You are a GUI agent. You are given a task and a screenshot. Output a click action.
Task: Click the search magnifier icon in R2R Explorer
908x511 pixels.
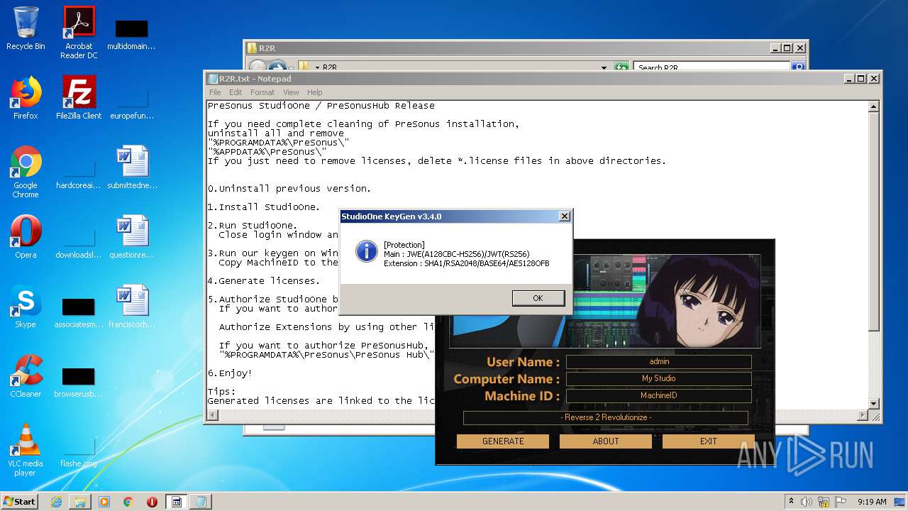798,67
